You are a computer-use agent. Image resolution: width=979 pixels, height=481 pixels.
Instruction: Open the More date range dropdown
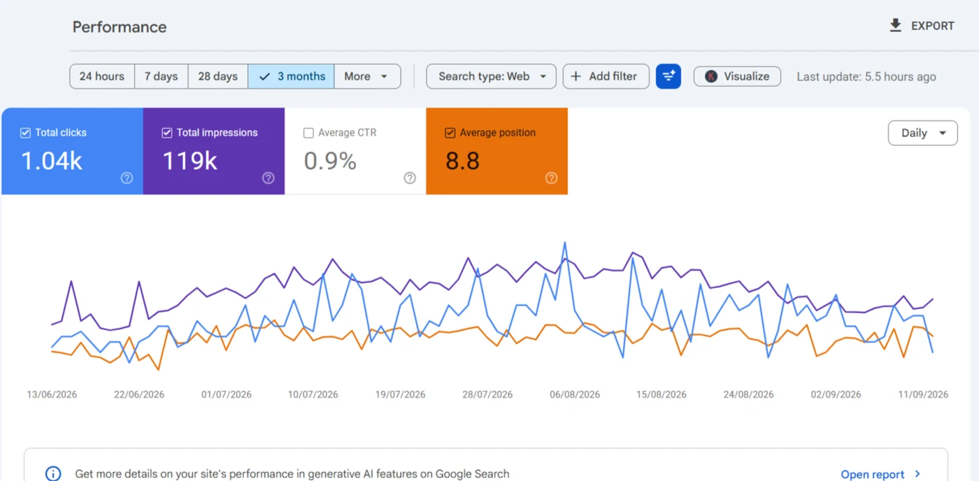(x=367, y=76)
